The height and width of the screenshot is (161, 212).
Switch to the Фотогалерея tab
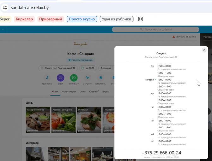pyautogui.click(x=69, y=92)
